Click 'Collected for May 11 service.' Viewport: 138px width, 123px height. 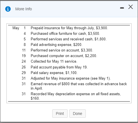click(54, 61)
